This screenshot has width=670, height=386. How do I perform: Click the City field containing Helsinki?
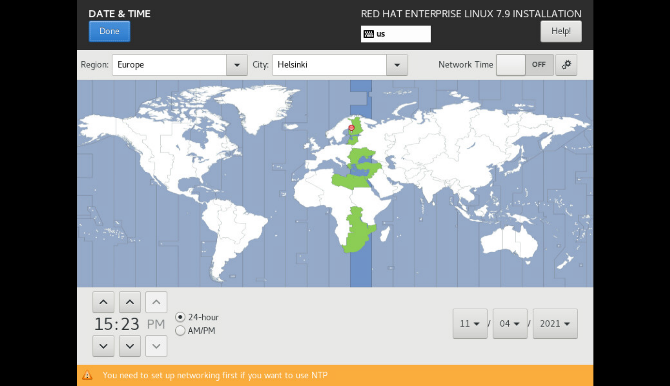(x=330, y=65)
